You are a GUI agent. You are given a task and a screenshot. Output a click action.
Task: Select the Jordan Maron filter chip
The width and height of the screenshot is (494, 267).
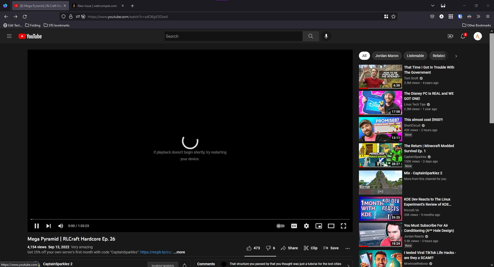pyautogui.click(x=387, y=56)
